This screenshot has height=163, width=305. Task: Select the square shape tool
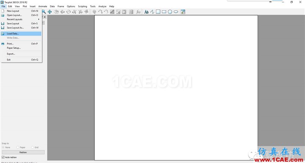(158, 12)
